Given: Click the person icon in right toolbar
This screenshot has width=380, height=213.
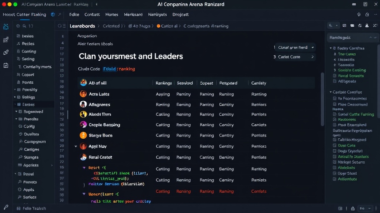Looking at the screenshot, I should pyautogui.click(x=367, y=26).
